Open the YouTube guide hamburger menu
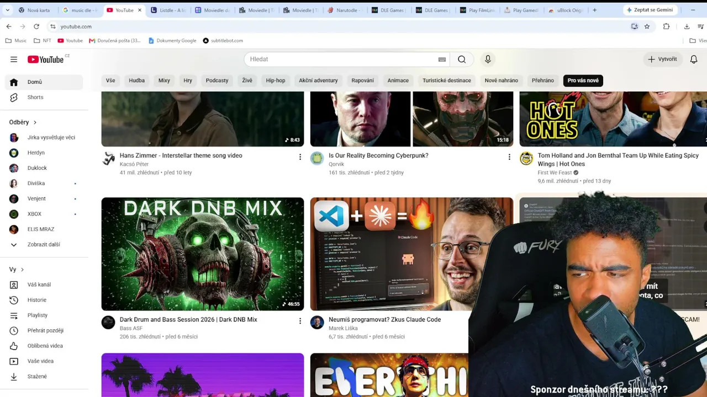707x397 pixels. 14,60
